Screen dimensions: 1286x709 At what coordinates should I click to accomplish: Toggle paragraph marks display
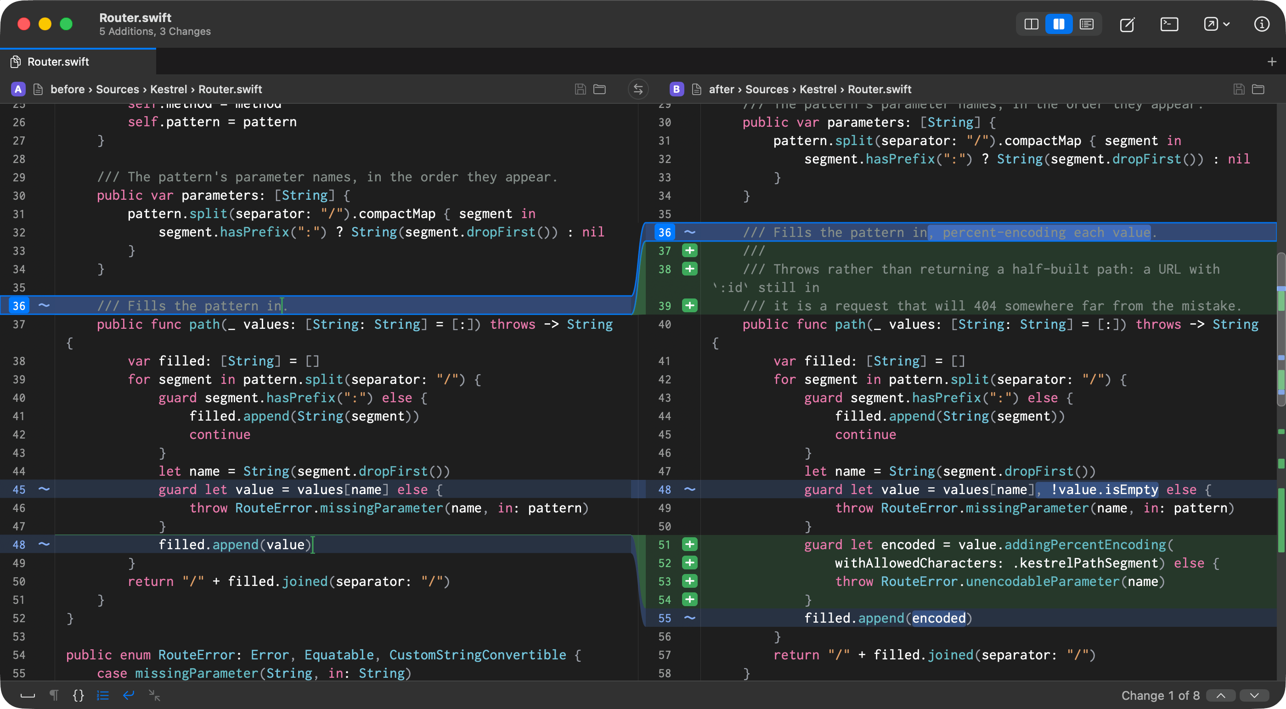[54, 695]
